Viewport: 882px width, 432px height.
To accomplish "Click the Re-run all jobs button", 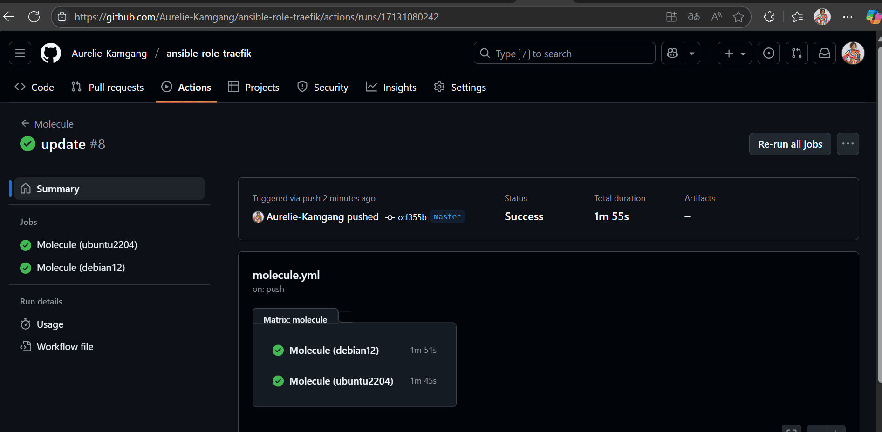I will pos(789,144).
